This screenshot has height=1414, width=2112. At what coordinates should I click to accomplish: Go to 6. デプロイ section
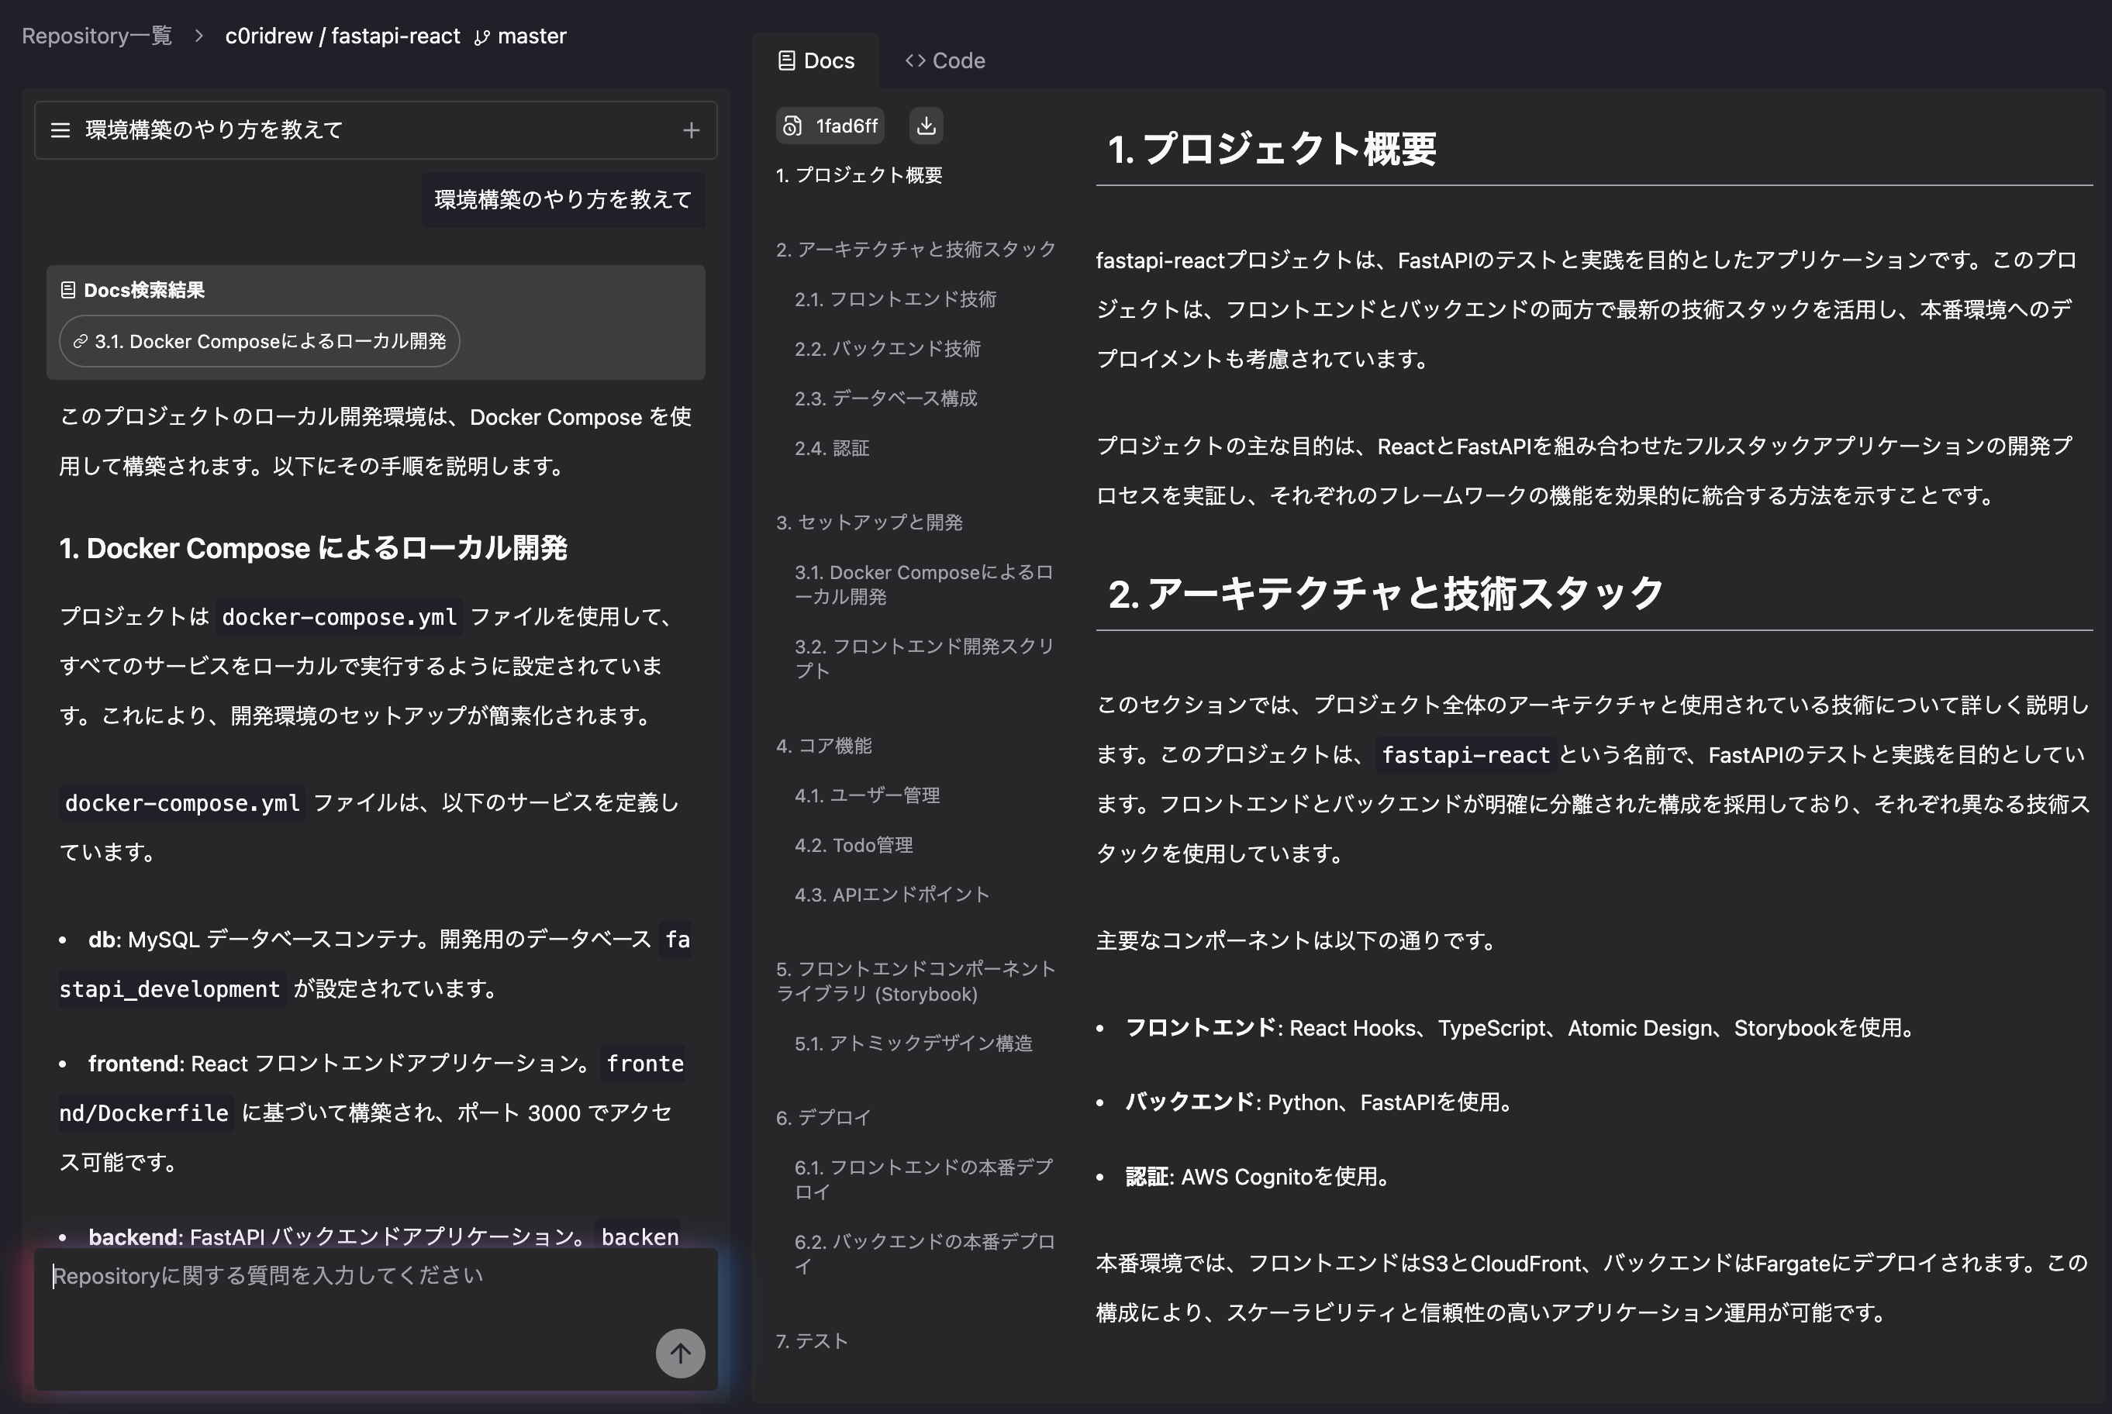(x=823, y=1117)
